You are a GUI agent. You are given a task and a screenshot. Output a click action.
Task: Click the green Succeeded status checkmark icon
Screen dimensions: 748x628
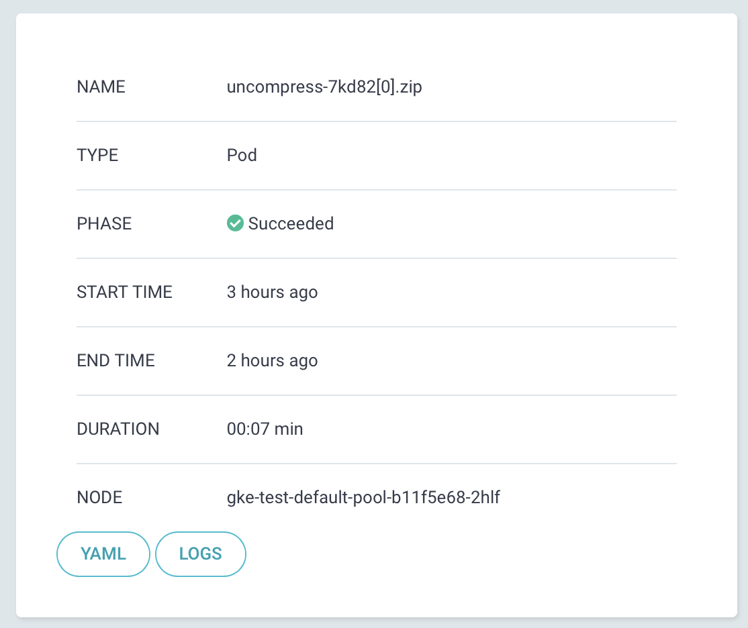tap(234, 223)
